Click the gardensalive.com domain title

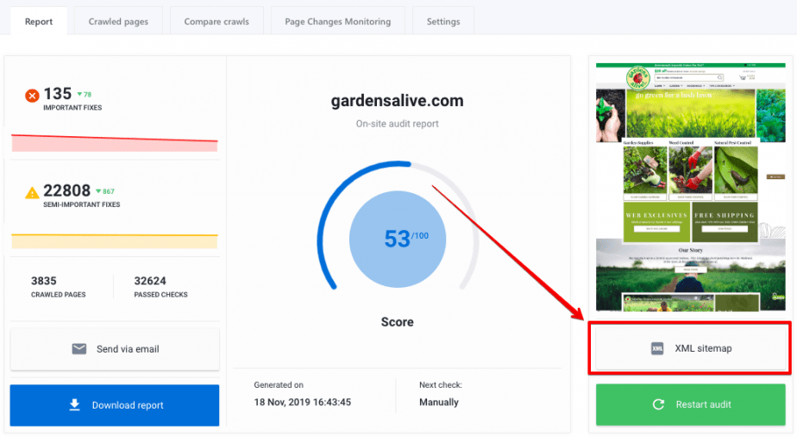point(398,101)
